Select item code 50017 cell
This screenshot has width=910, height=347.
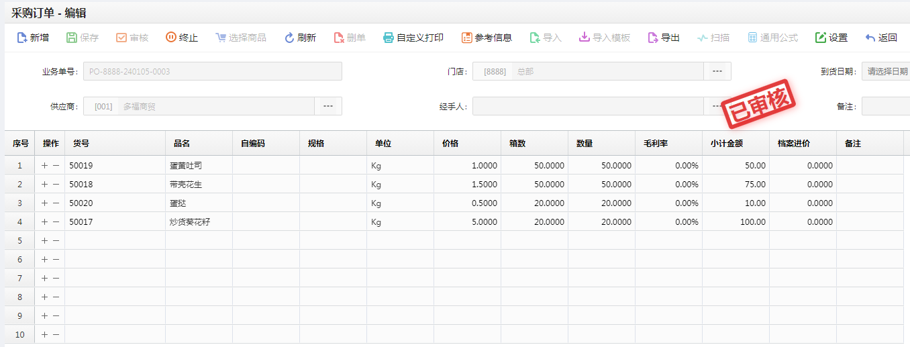(115, 221)
